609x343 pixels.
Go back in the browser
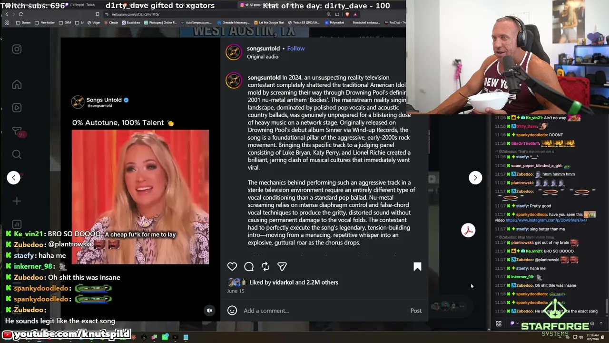pyautogui.click(x=7, y=14)
